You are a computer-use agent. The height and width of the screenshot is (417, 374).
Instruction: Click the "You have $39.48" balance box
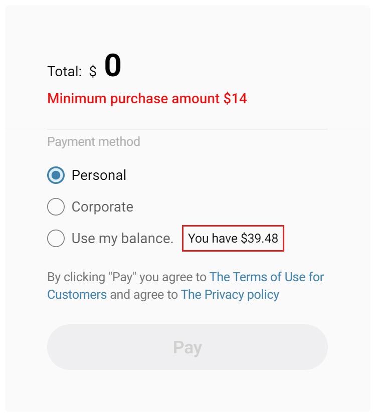click(233, 238)
